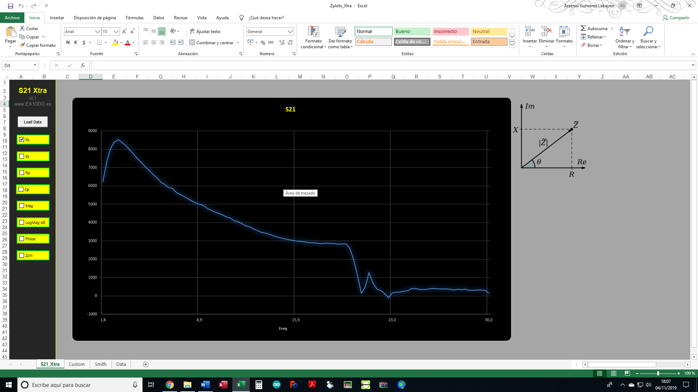The width and height of the screenshot is (698, 392).
Task: Click the Copy Format paintbrush icon
Action: tap(22, 45)
